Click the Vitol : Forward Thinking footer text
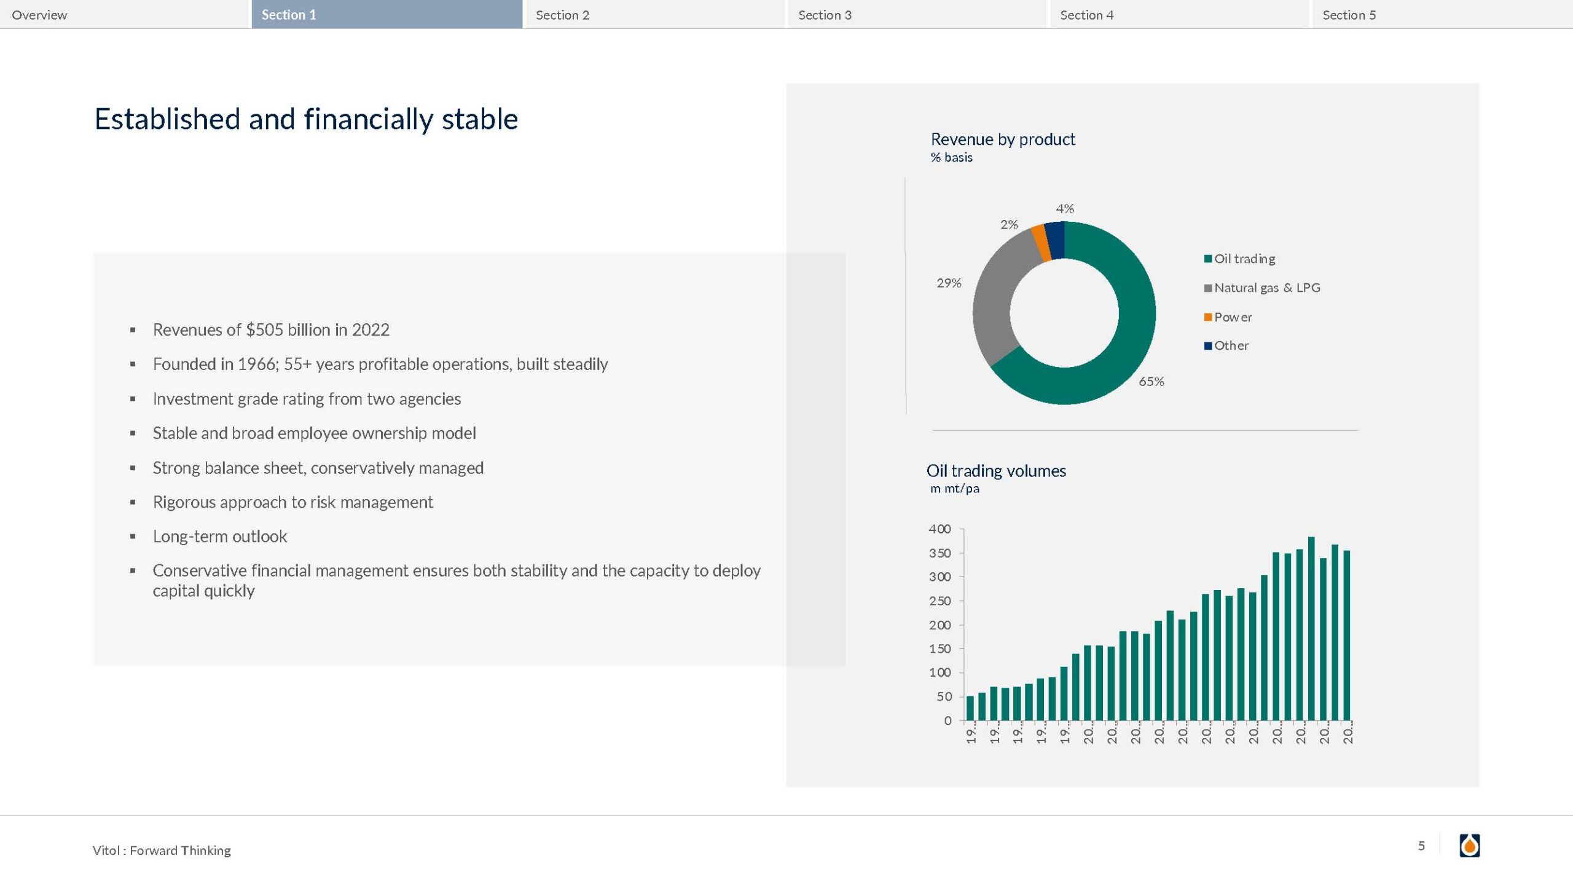The image size is (1573, 885). pos(162,850)
